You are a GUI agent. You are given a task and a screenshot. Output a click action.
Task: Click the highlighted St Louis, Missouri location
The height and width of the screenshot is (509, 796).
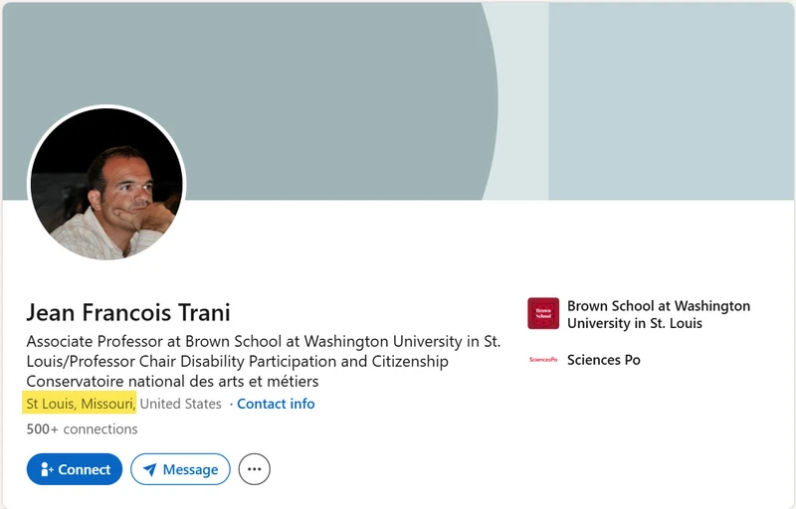pos(80,403)
